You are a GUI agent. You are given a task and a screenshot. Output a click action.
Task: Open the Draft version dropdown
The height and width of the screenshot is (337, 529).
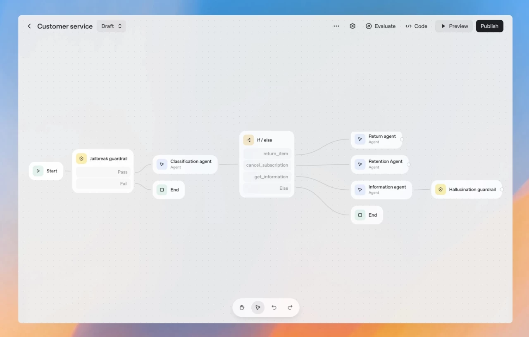tap(111, 26)
